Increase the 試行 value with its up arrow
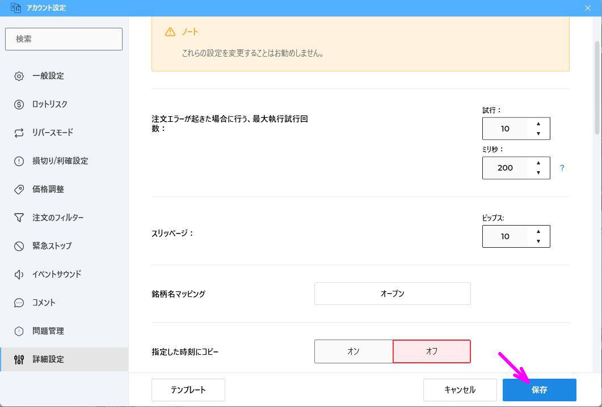 (x=538, y=124)
